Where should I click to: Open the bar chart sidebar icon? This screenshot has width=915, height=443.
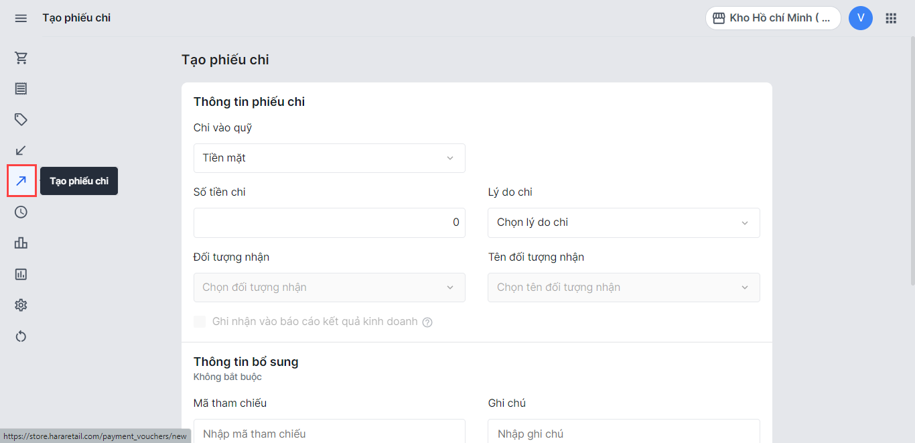[x=21, y=243]
